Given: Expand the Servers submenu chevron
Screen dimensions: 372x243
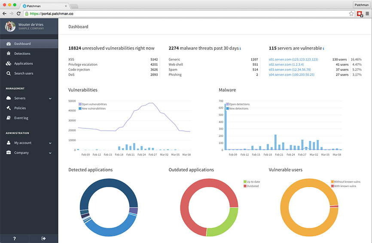Looking at the screenshot, I should click(50, 98).
